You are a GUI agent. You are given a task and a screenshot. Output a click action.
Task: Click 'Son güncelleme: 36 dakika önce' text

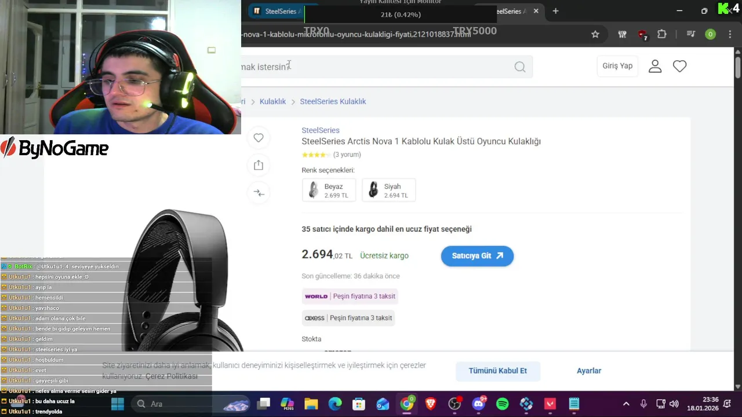click(x=351, y=276)
